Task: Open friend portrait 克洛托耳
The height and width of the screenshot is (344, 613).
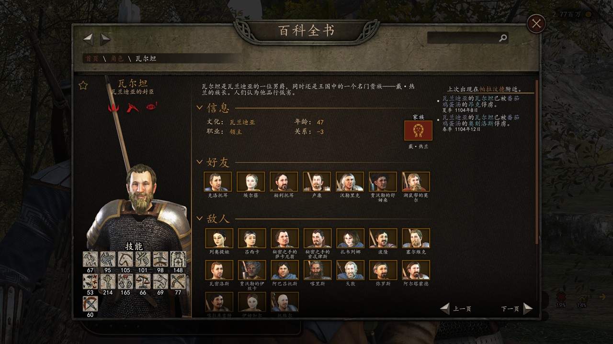Action: point(217,182)
